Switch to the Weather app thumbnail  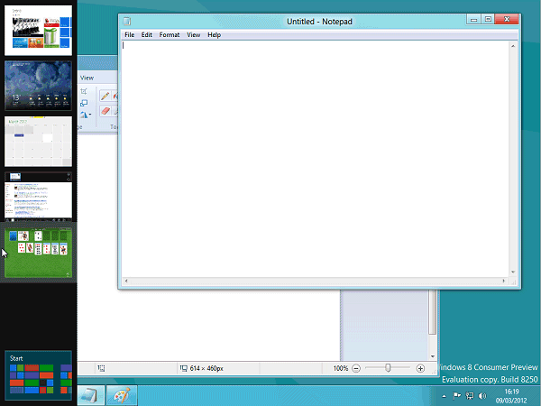pos(38,86)
